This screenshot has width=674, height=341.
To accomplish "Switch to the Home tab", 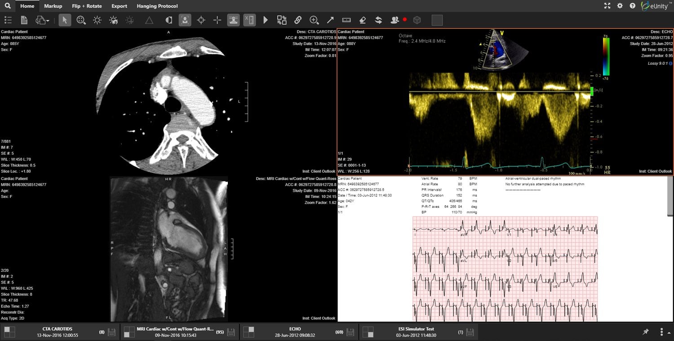I will point(27,6).
